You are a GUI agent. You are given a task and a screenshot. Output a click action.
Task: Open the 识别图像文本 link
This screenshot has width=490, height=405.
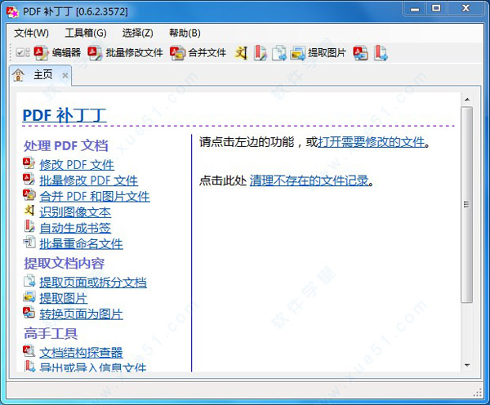tap(75, 212)
